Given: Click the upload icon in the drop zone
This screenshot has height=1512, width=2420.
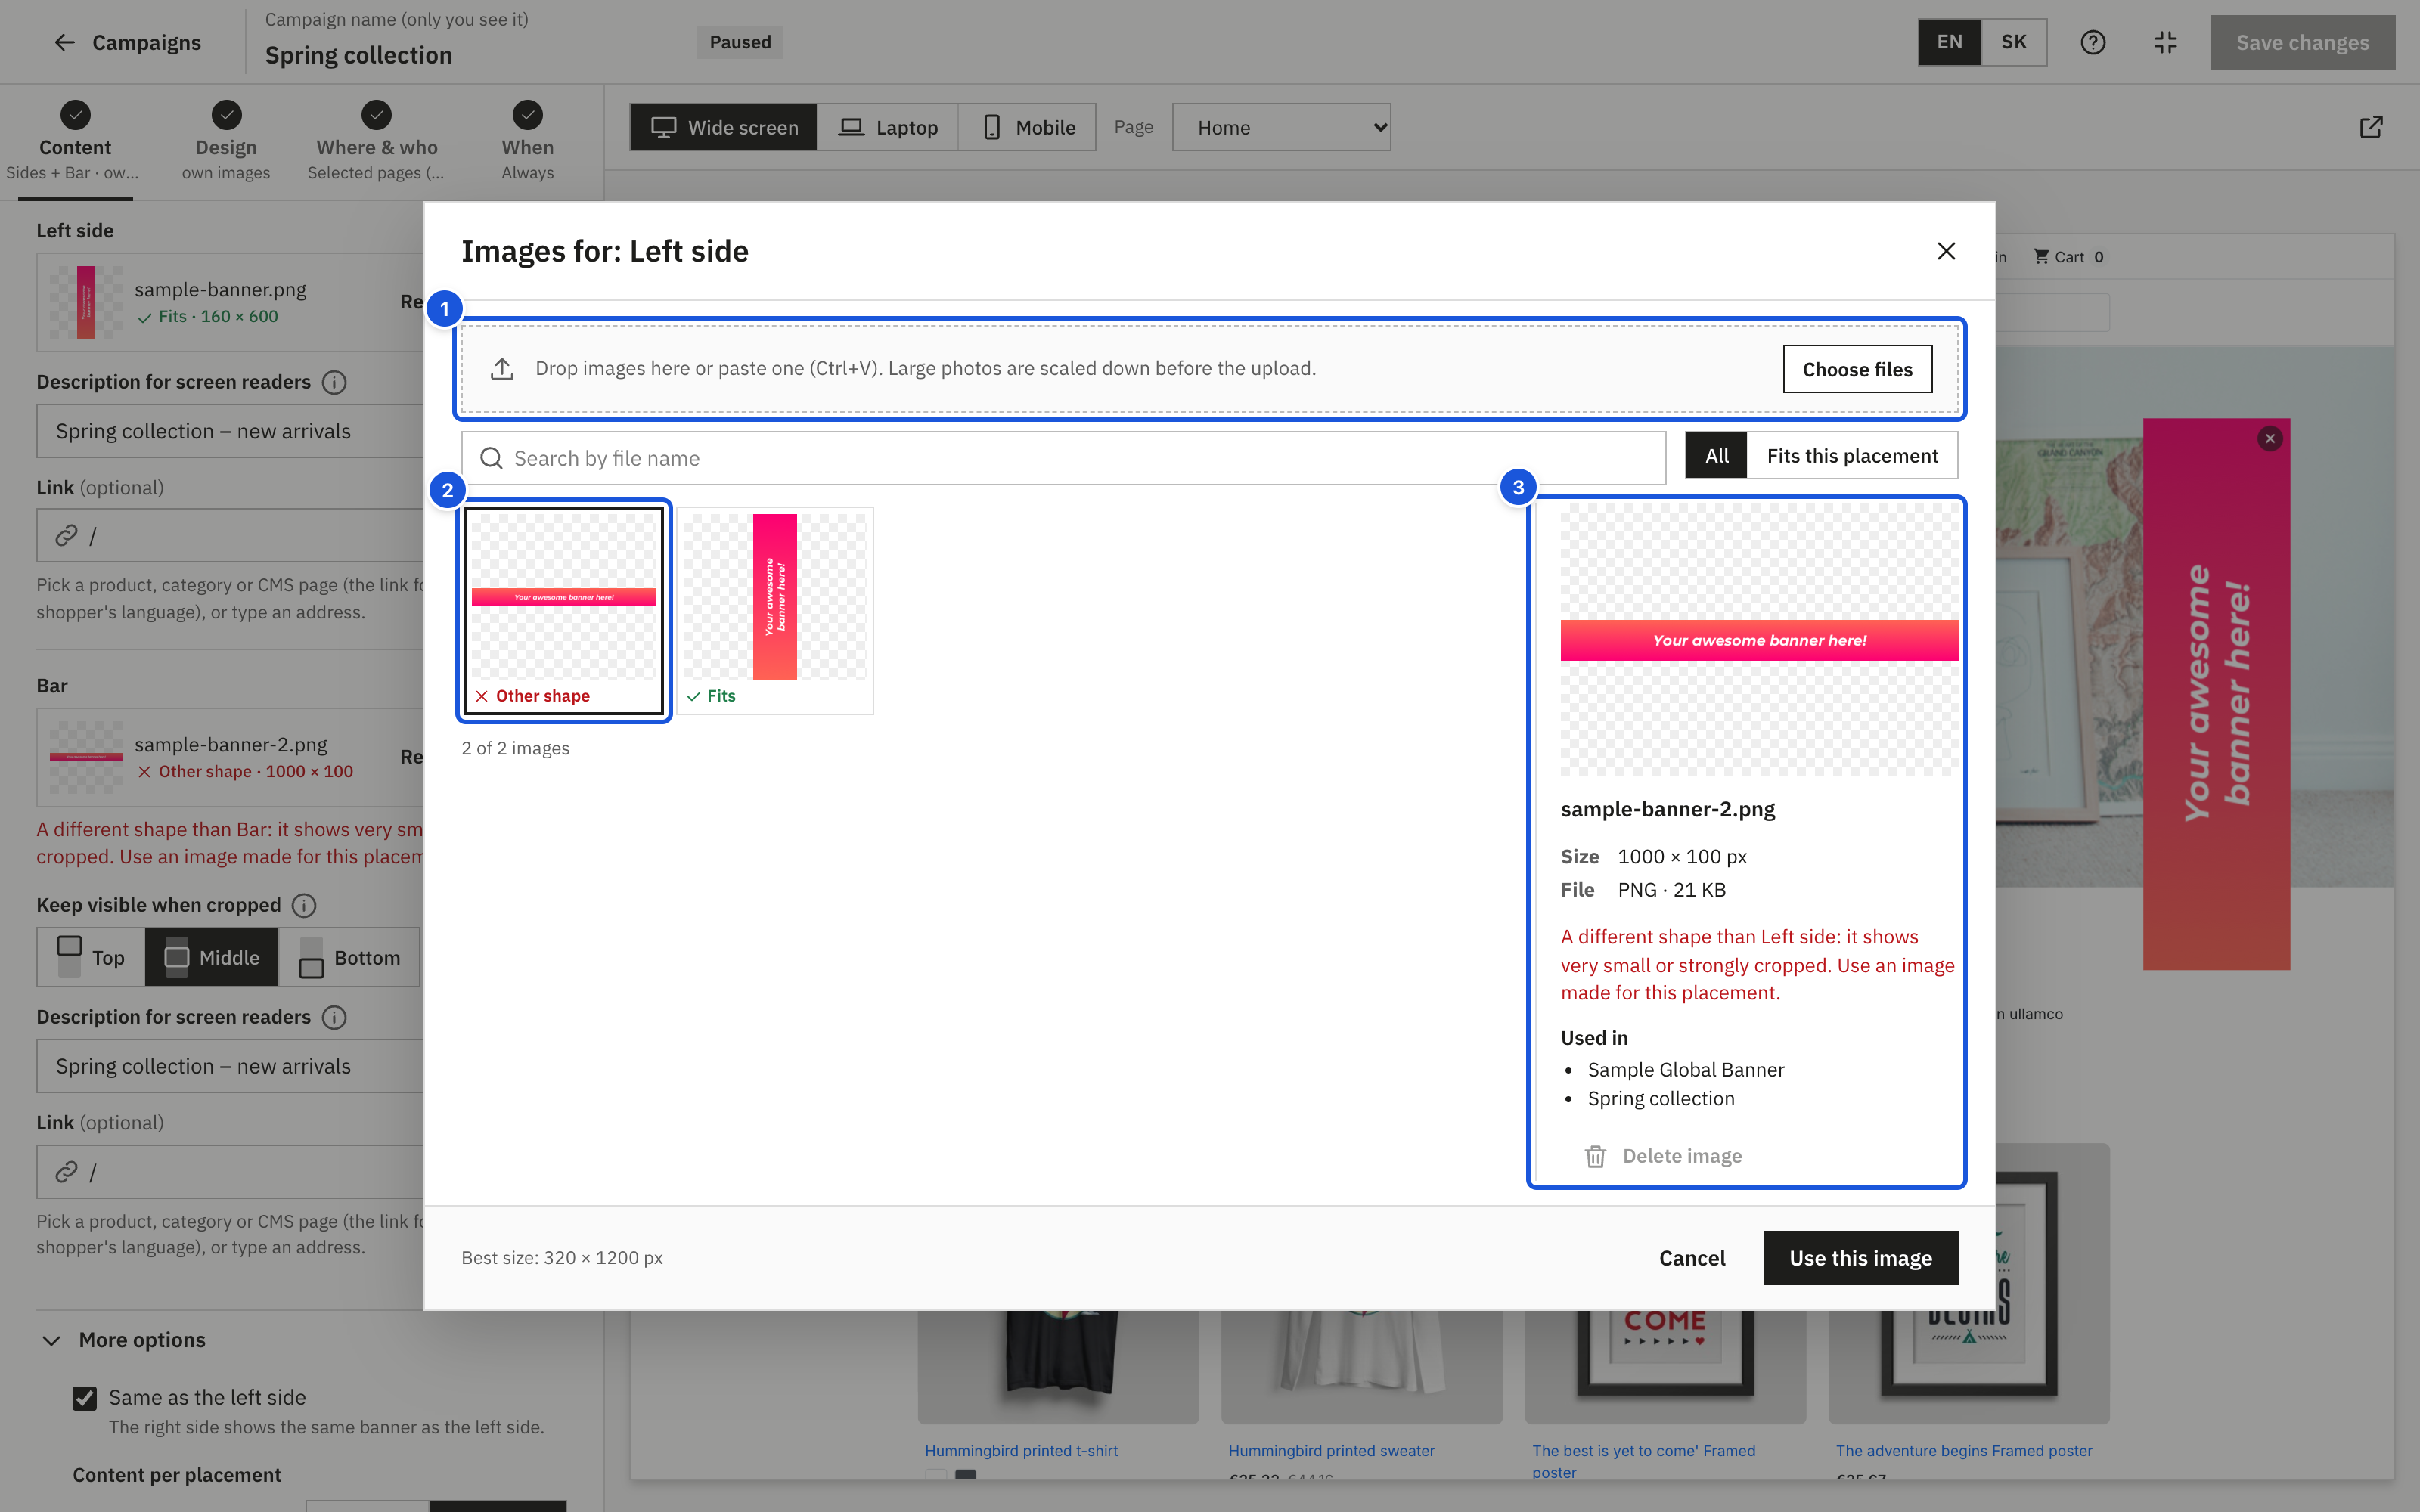Looking at the screenshot, I should (502, 369).
